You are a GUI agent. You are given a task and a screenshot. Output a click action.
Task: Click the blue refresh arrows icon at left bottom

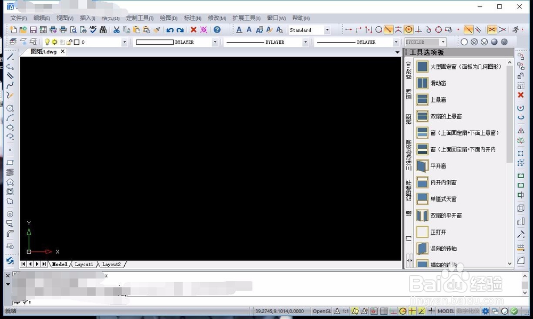click(10, 261)
